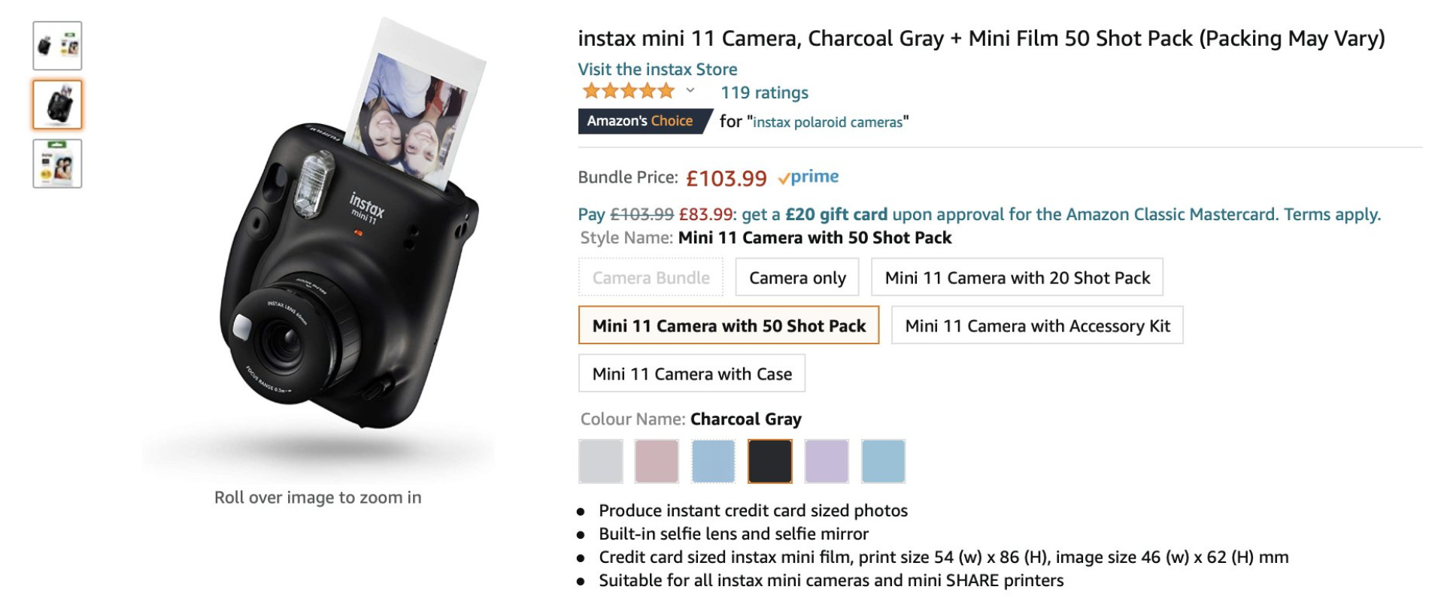Open the Visit the instax Store link

pos(657,69)
